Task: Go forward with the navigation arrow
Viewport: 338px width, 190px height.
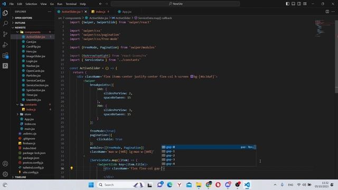Action: click(x=107, y=4)
